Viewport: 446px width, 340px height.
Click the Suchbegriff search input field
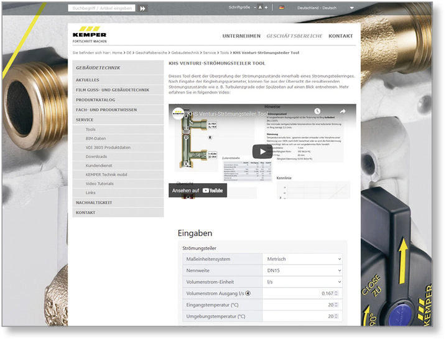pyautogui.click(x=101, y=9)
